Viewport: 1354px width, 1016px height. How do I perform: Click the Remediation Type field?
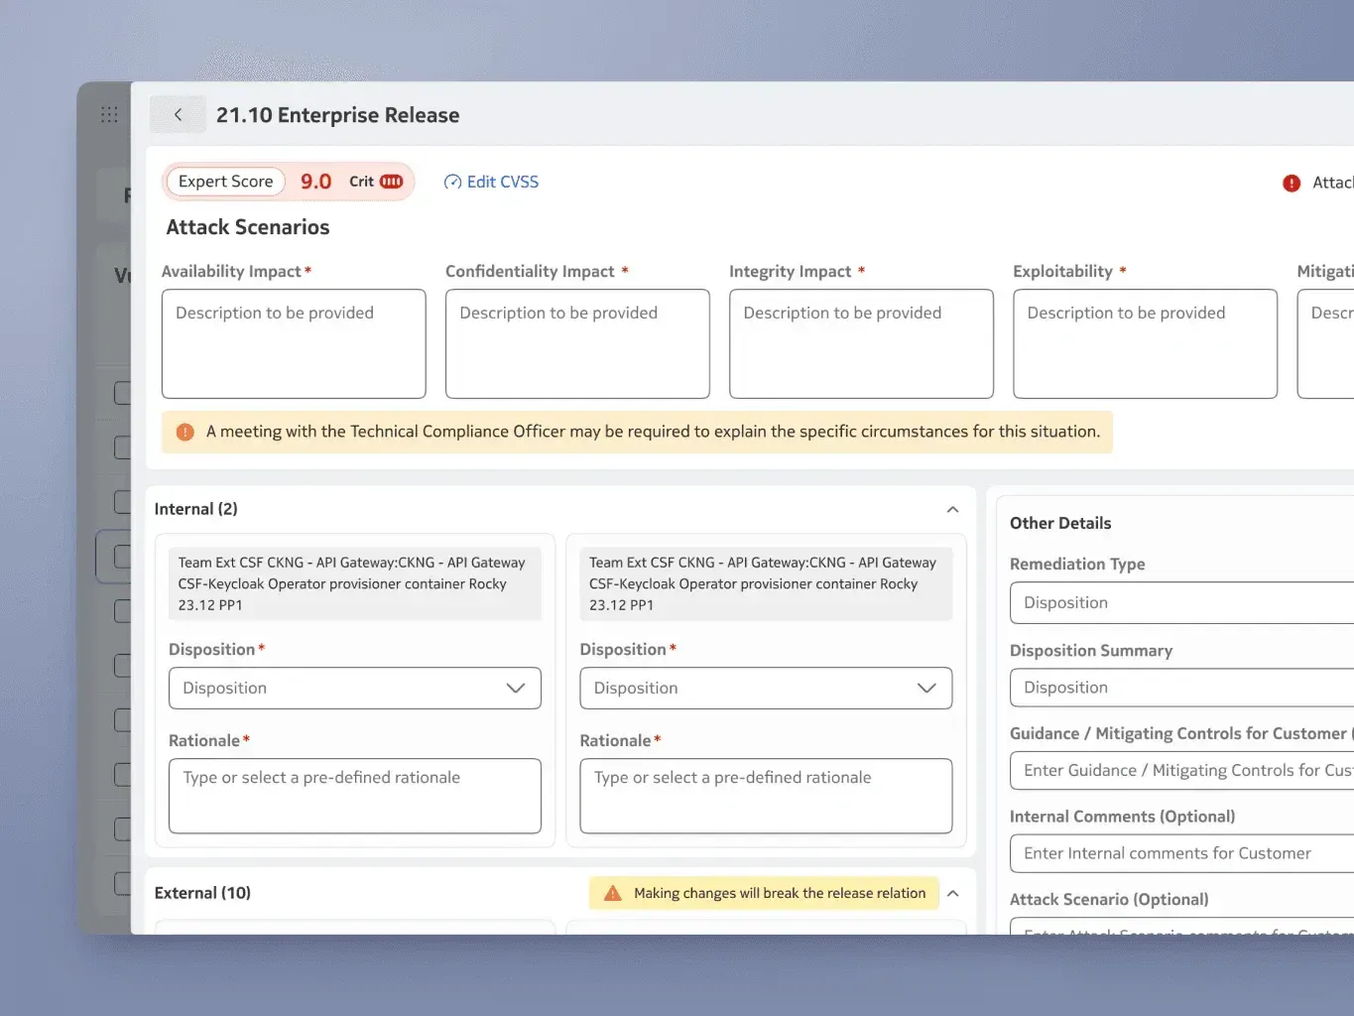pos(1182,603)
